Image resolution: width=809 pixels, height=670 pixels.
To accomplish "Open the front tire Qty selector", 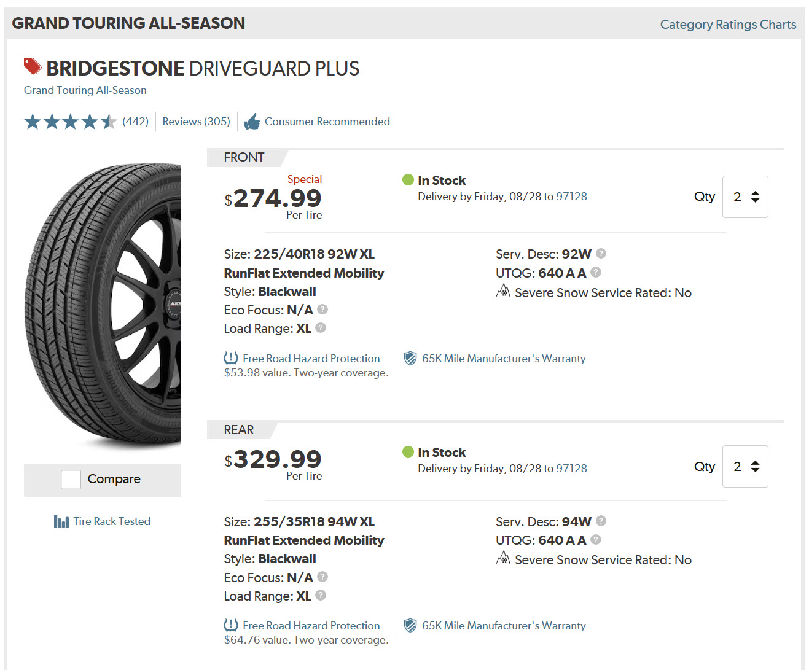I will click(745, 197).
